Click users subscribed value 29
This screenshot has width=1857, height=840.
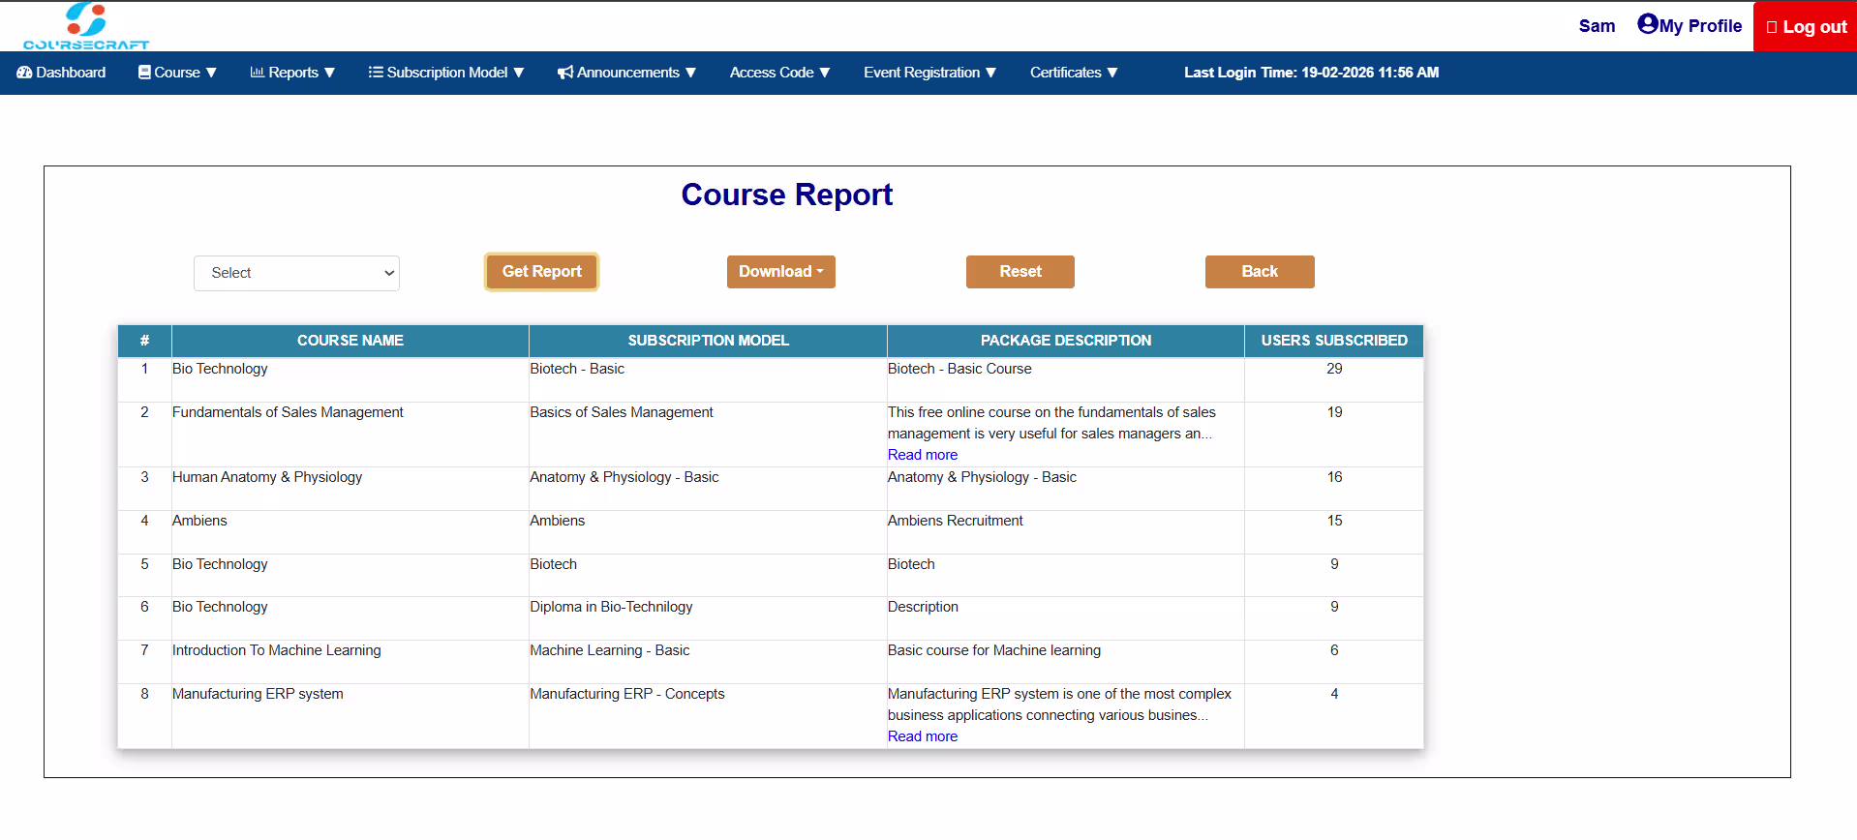[x=1334, y=369]
